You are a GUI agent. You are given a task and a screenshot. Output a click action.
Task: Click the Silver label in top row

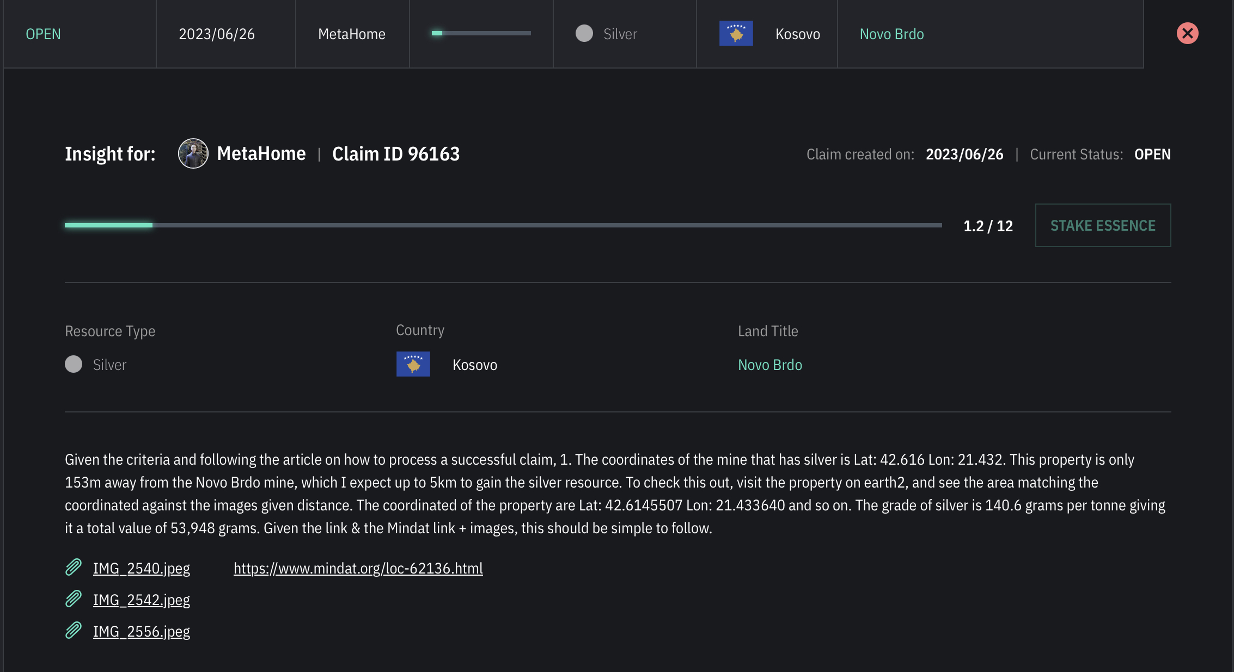620,34
